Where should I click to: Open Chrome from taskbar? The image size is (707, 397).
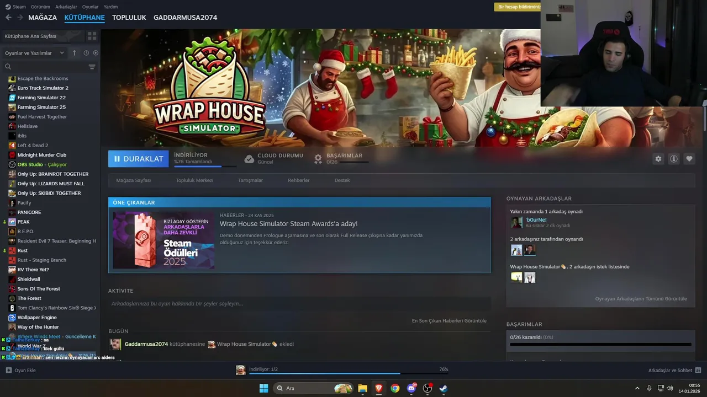click(395, 388)
